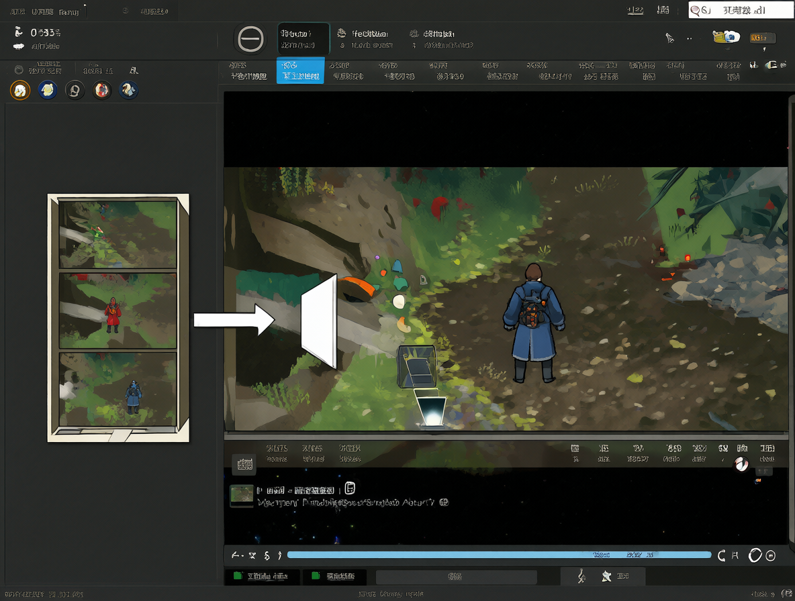Click the small forest thumbnail beside the video title
The image size is (795, 601).
tap(242, 496)
